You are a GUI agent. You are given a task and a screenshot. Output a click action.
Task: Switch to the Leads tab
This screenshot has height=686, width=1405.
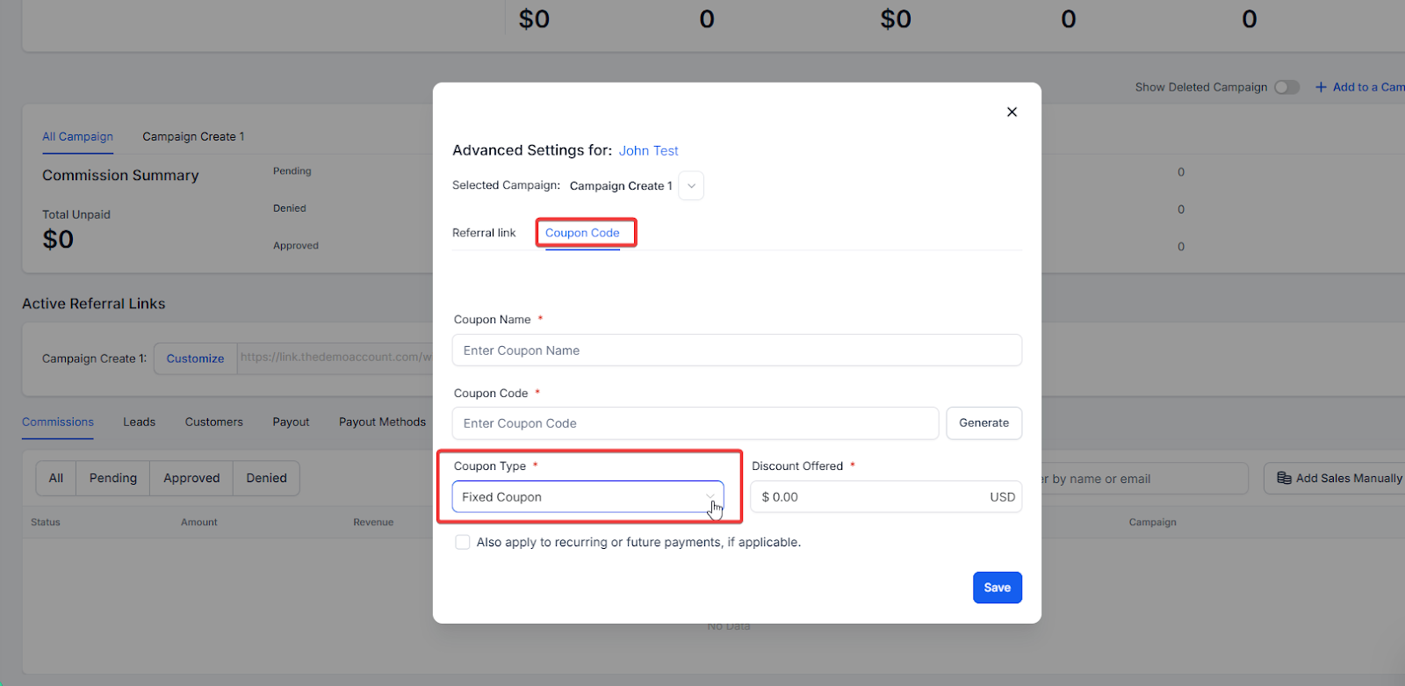(139, 422)
